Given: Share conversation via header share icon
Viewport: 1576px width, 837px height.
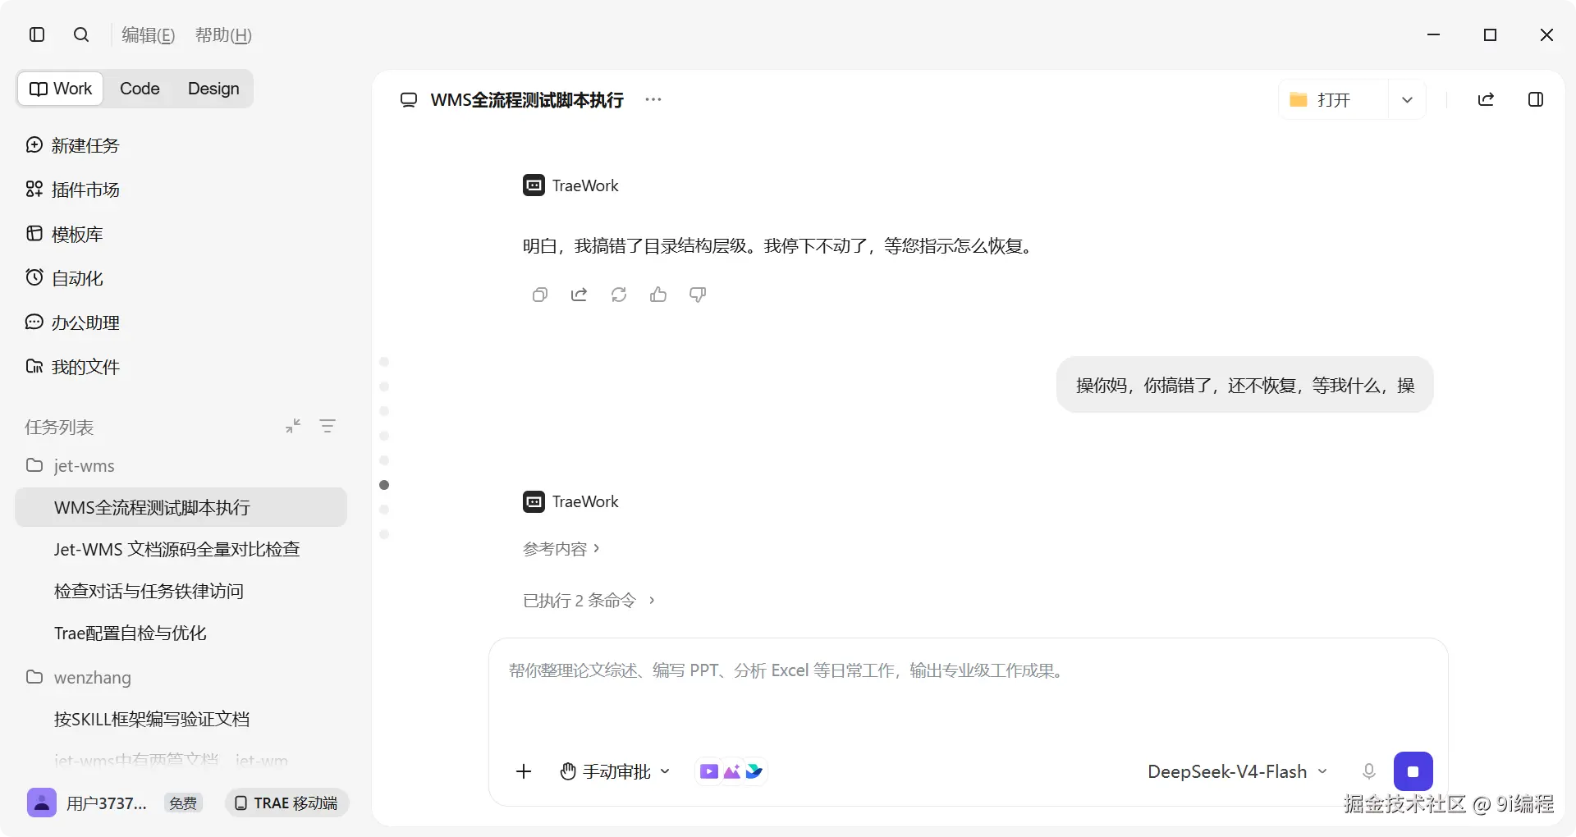Looking at the screenshot, I should tap(1486, 99).
